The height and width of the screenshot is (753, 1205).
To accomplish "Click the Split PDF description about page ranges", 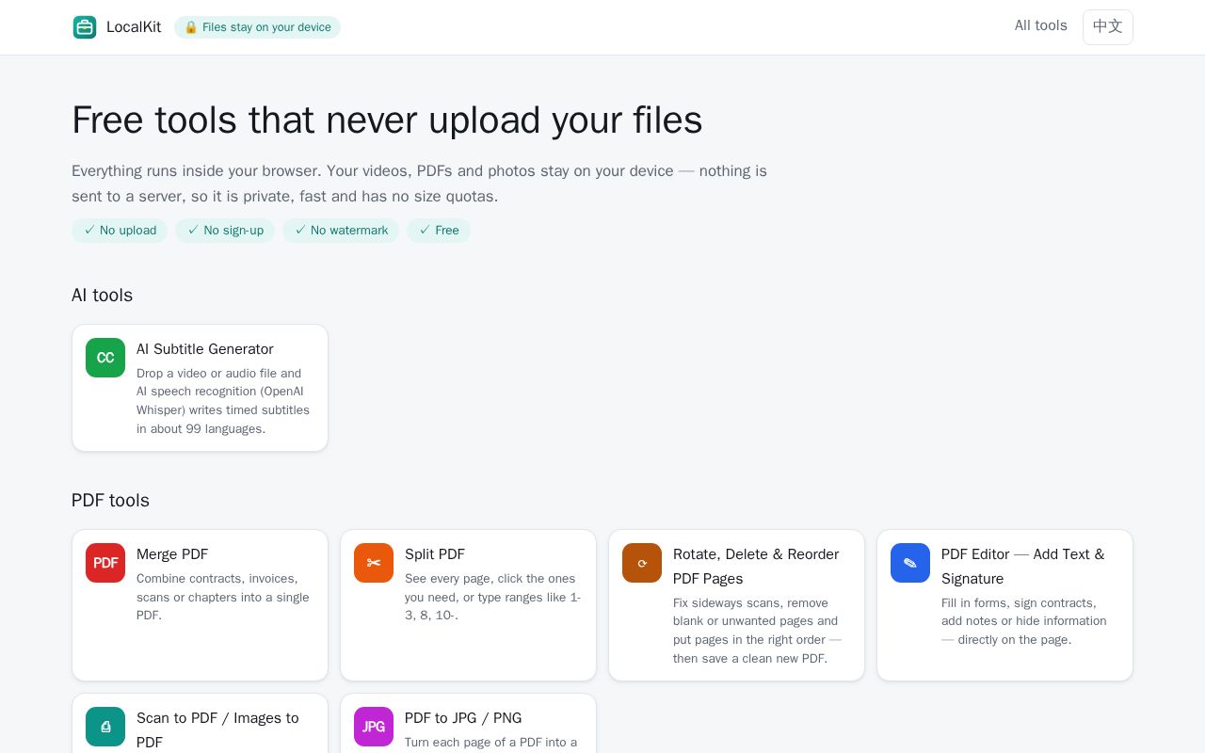I will 493,597.
